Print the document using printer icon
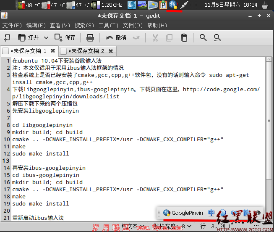The width and height of the screenshot is (274, 232). [x=90, y=38]
